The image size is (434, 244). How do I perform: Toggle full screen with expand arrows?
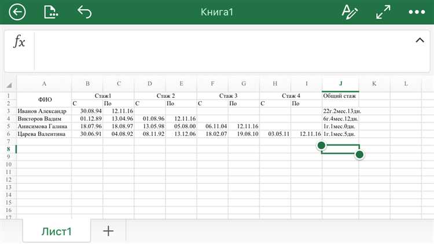(382, 12)
